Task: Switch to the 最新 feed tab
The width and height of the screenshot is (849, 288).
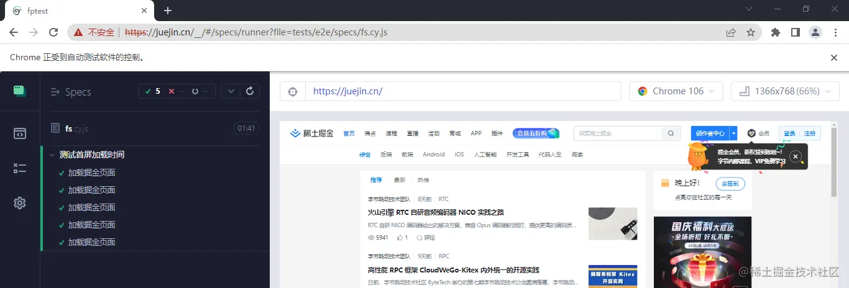Action: (400, 180)
